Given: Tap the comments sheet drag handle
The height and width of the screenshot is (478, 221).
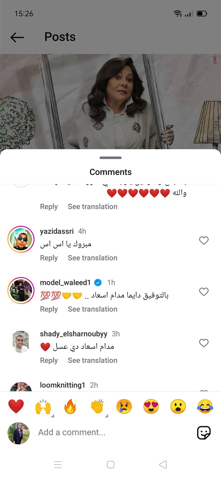Looking at the screenshot, I should pyautogui.click(x=110, y=158).
